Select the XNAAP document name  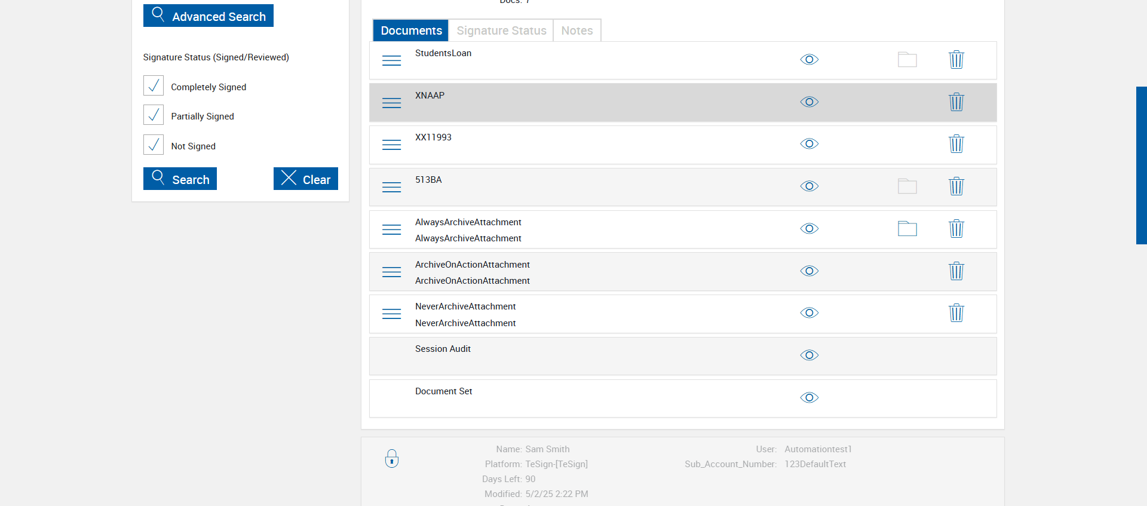point(430,96)
